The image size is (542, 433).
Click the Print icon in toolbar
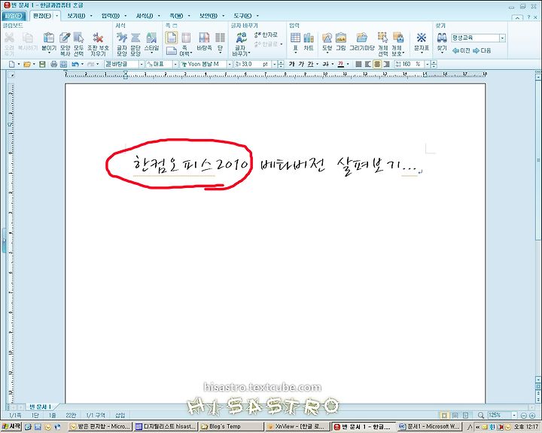point(53,64)
